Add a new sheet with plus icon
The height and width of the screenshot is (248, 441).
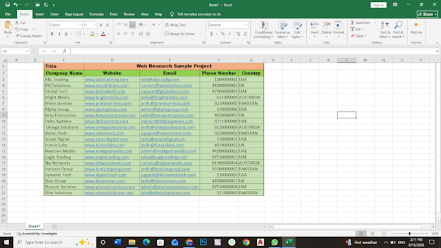pos(54,227)
